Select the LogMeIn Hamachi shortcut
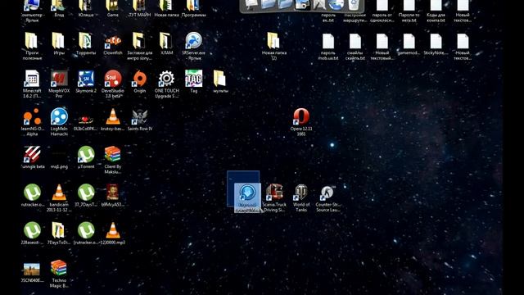The width and height of the screenshot is (524, 295). tap(59, 116)
